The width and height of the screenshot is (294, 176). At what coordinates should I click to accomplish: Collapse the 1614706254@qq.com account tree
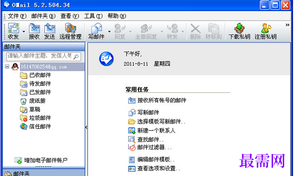(x=7, y=67)
